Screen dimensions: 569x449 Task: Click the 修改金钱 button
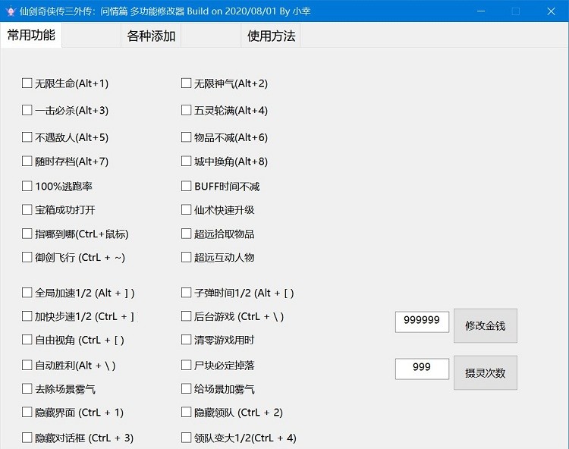tap(486, 325)
